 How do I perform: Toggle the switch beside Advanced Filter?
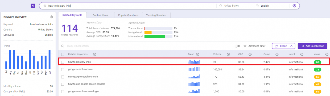tap(237, 46)
